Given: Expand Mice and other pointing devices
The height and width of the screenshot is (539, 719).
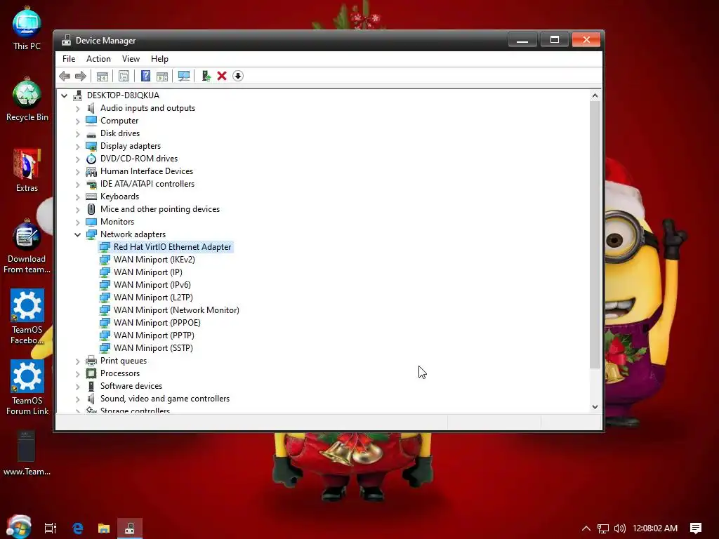Looking at the screenshot, I should pos(77,209).
